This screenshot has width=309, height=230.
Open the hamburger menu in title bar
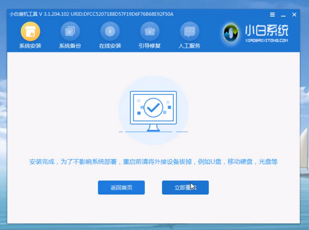tap(273, 15)
